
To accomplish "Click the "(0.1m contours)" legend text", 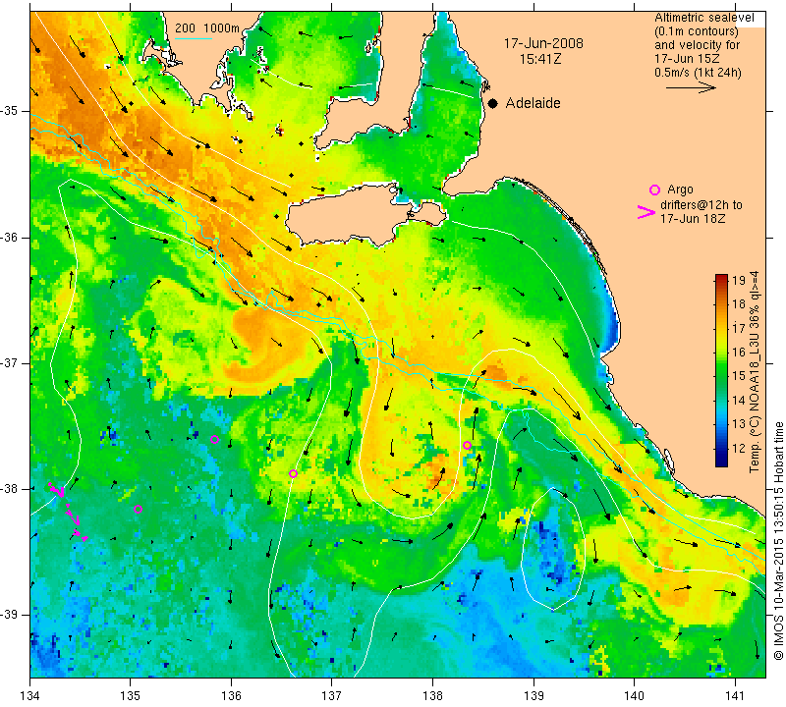I will [697, 31].
